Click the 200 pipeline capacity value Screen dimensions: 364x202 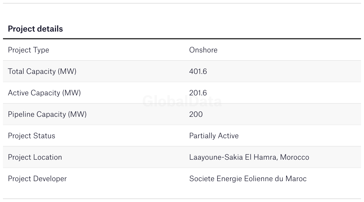(x=196, y=114)
